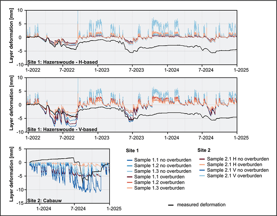Click the 1-2024 tick under the H-based chart
The image size is (277, 216).
click(x=172, y=70)
